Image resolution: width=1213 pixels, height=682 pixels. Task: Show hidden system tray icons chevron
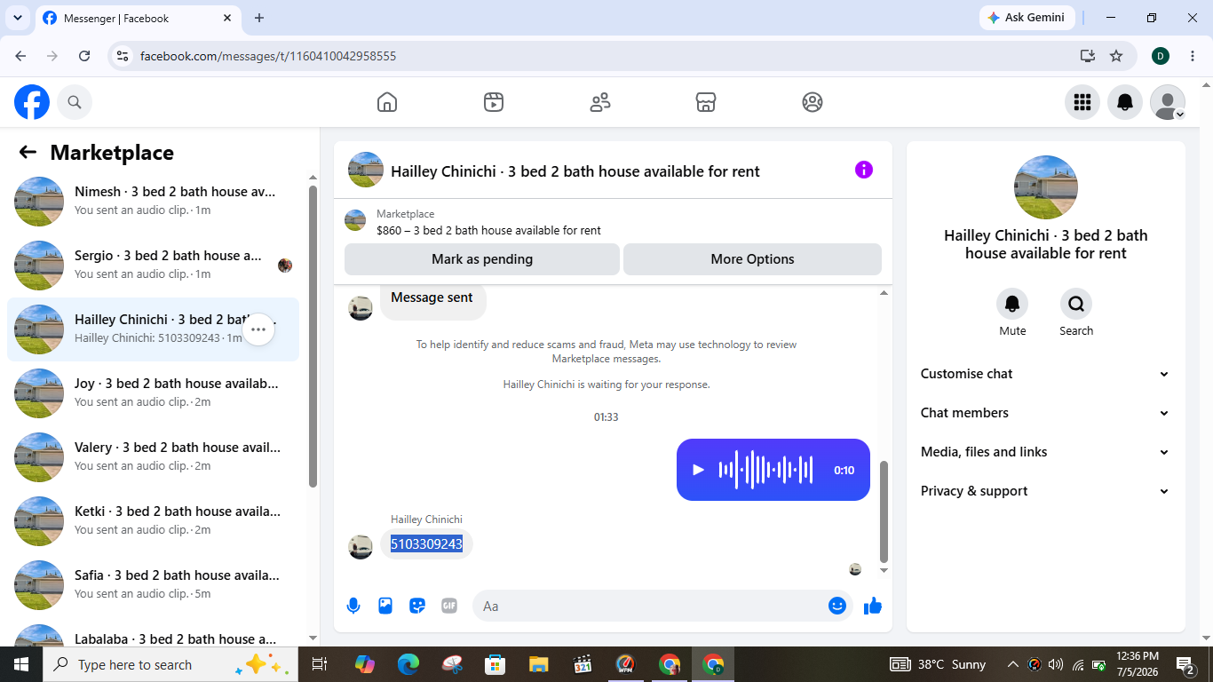click(1012, 664)
